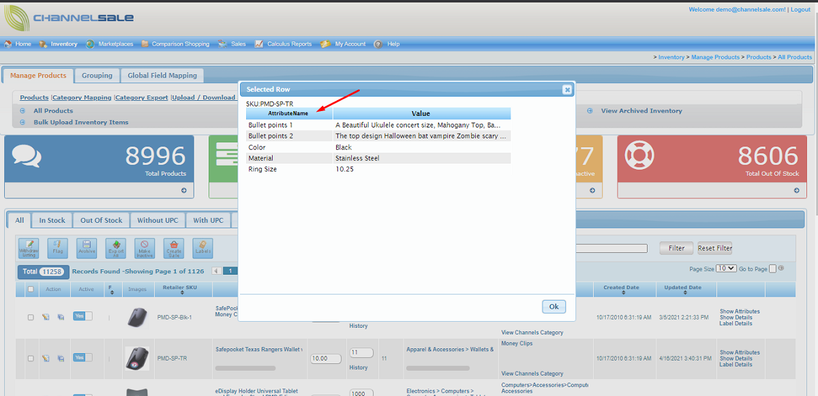Click the Create Sale toolbar icon

pyautogui.click(x=174, y=248)
